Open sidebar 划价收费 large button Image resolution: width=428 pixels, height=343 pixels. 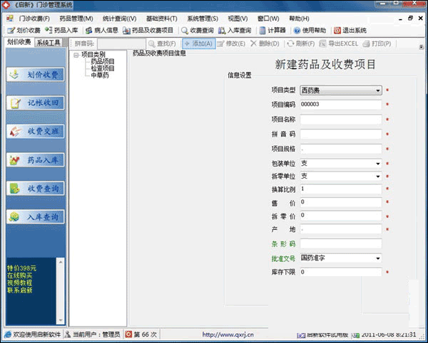(x=36, y=74)
